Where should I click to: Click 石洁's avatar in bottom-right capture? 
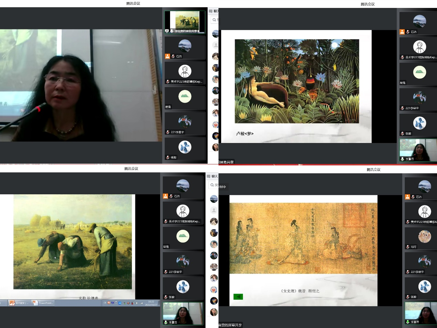(425, 186)
